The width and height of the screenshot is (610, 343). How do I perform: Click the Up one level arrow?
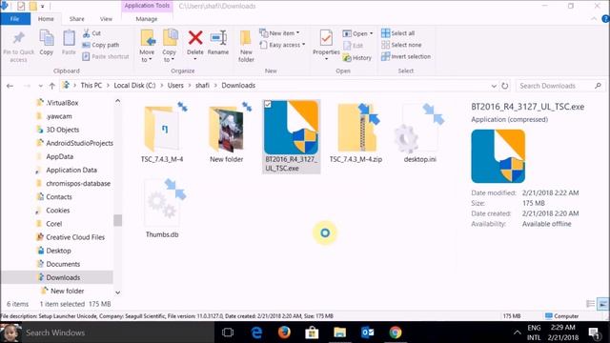(52, 86)
